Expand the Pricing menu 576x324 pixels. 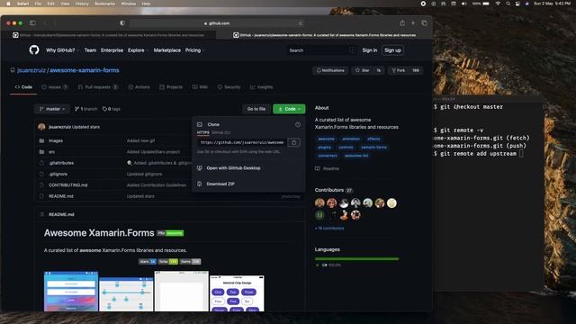click(195, 50)
